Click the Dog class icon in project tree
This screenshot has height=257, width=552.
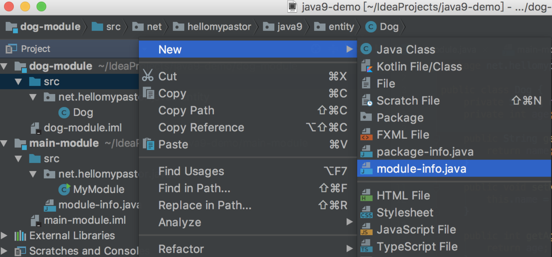(64, 112)
